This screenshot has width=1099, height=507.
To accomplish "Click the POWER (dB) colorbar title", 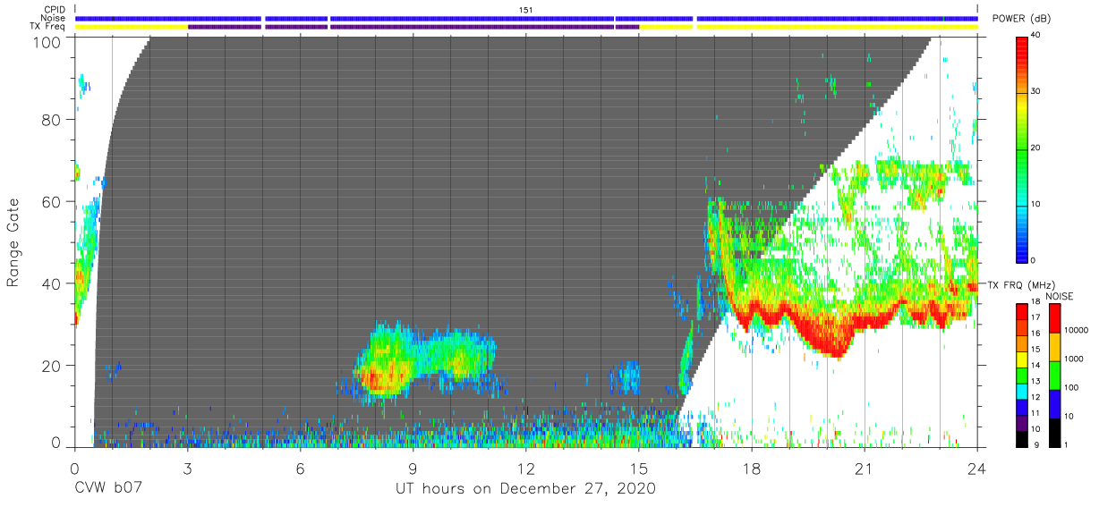I will (x=1022, y=19).
